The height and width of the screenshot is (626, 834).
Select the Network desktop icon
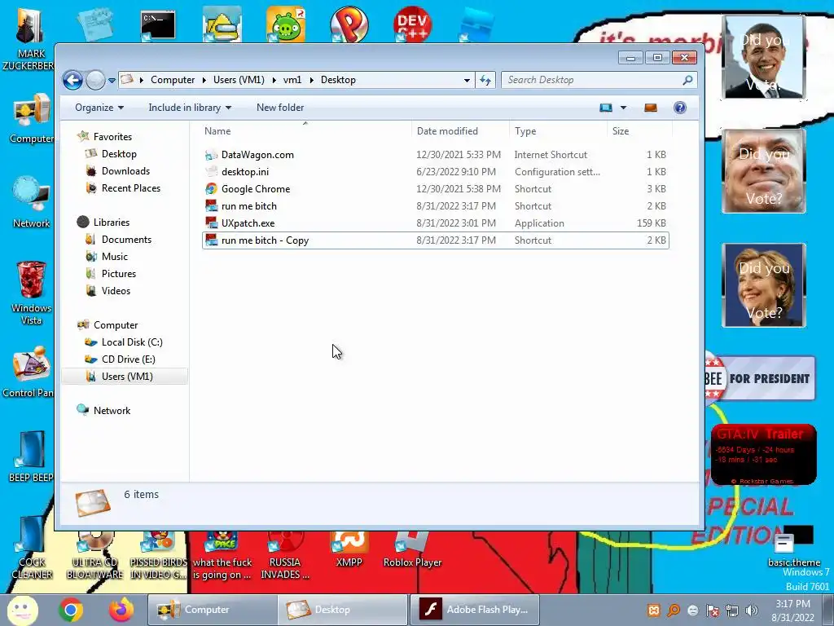tap(31, 203)
